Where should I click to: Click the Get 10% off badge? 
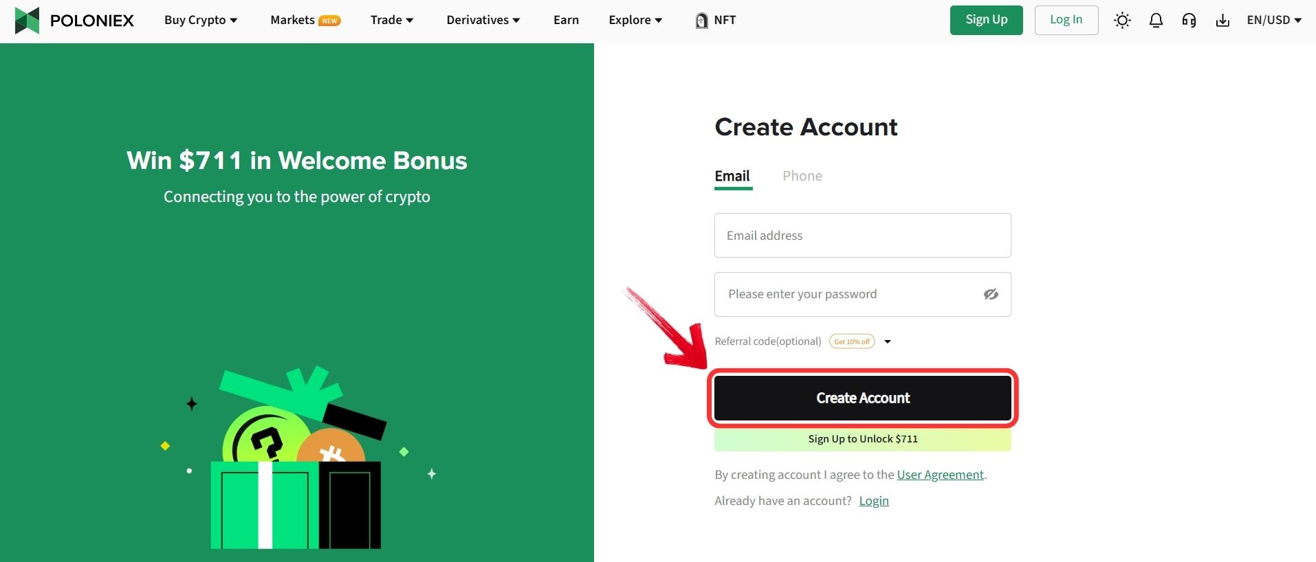pyautogui.click(x=851, y=341)
